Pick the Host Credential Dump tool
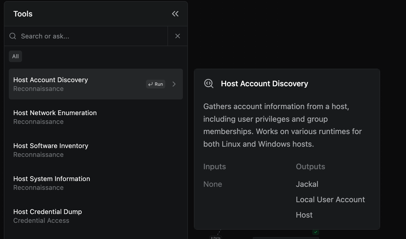This screenshot has width=406, height=239. point(48,216)
